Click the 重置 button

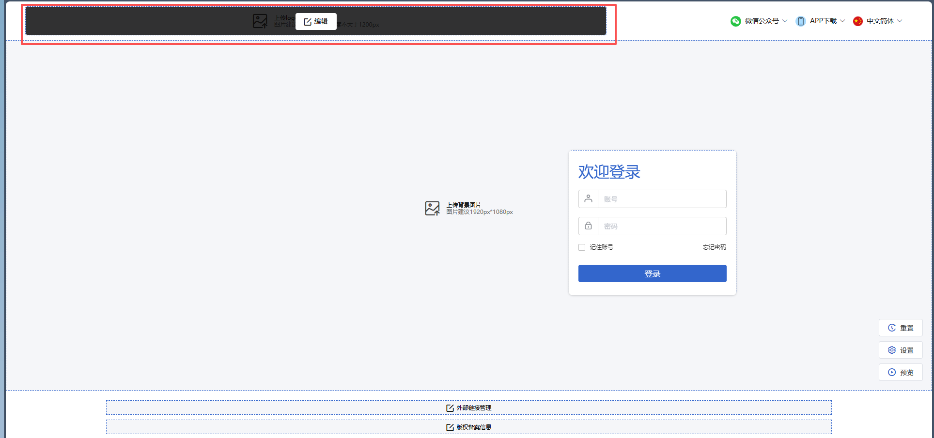click(901, 328)
